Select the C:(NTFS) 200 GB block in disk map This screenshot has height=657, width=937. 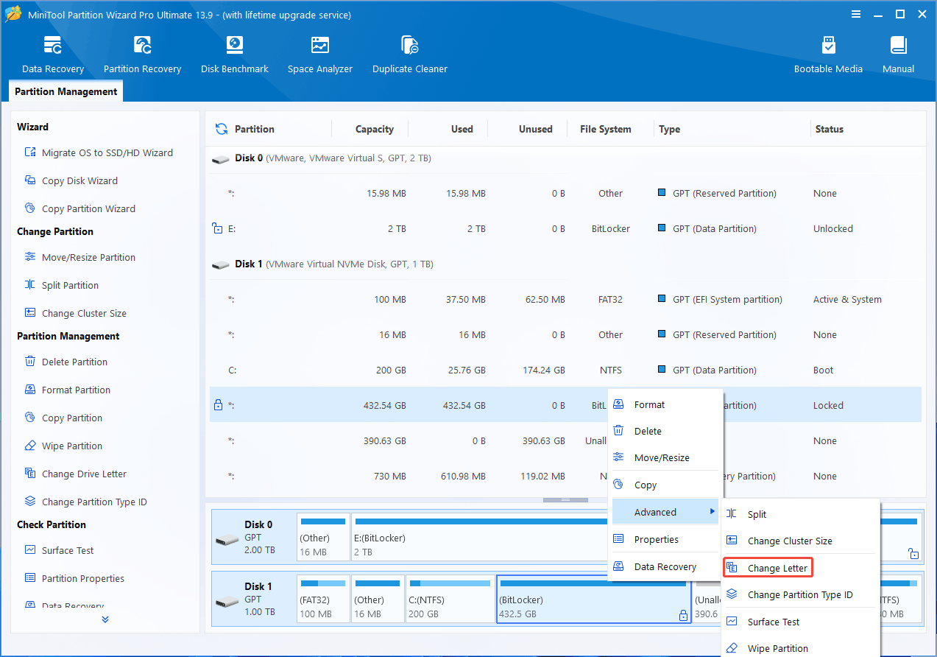click(450, 599)
